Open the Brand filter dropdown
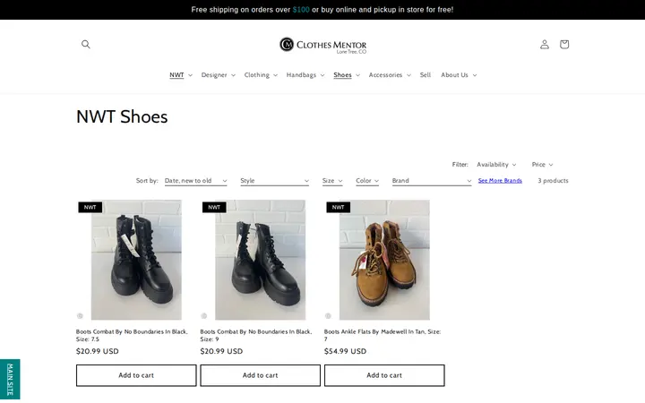The height and width of the screenshot is (403, 645). [432, 181]
